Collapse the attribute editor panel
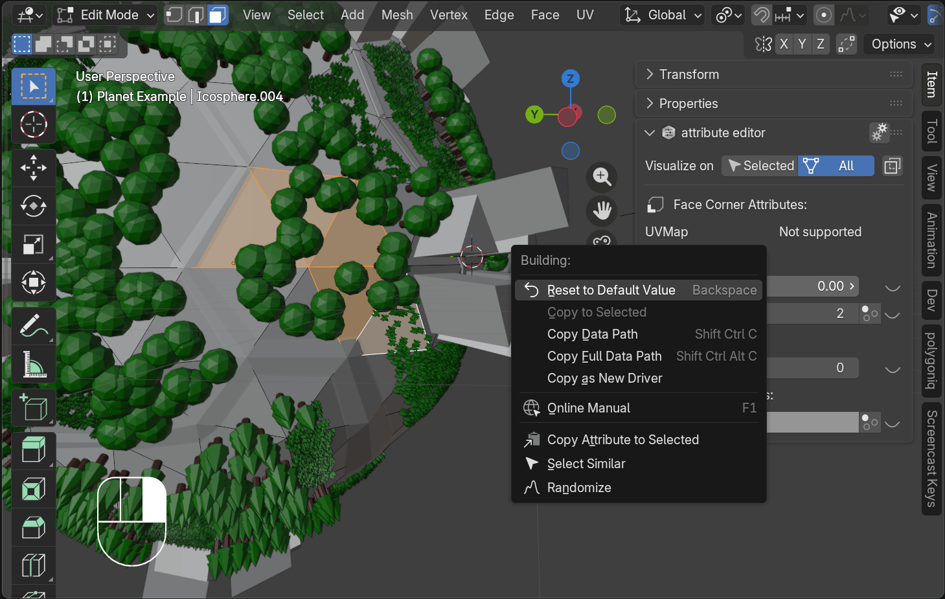945x599 pixels. click(x=650, y=133)
